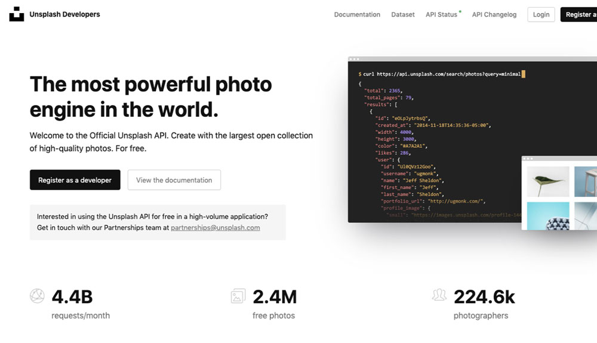
Task: Go to the Dataset page
Action: coord(403,14)
